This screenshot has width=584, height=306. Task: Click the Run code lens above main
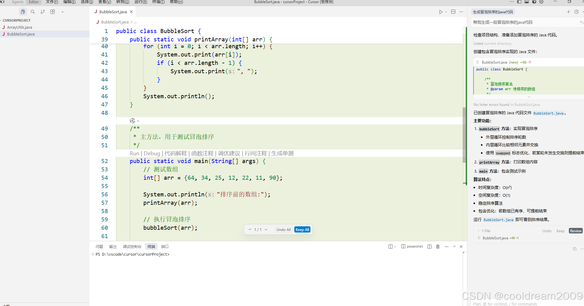point(134,153)
